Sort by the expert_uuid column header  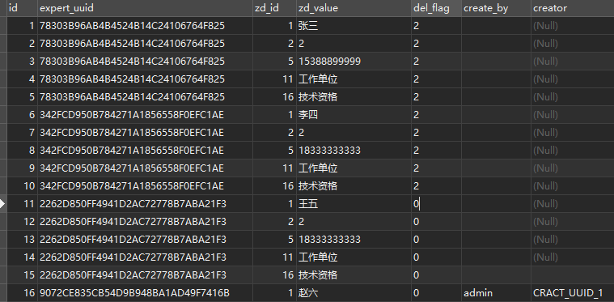pos(145,8)
